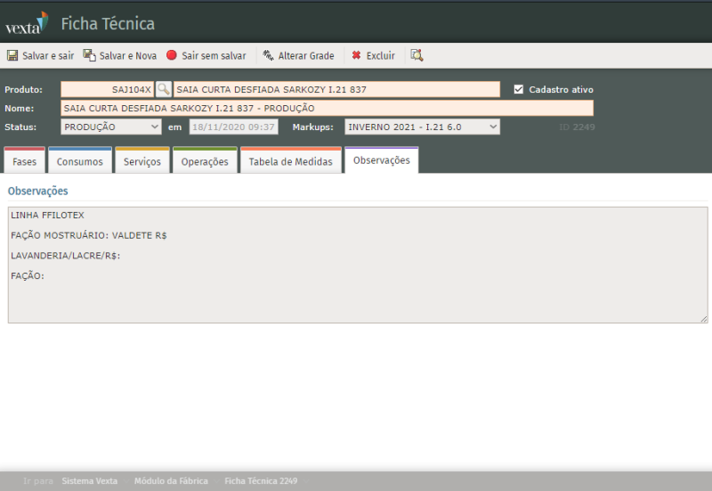Image resolution: width=712 pixels, height=491 pixels.
Task: Click the Nome input field
Action: (x=327, y=108)
